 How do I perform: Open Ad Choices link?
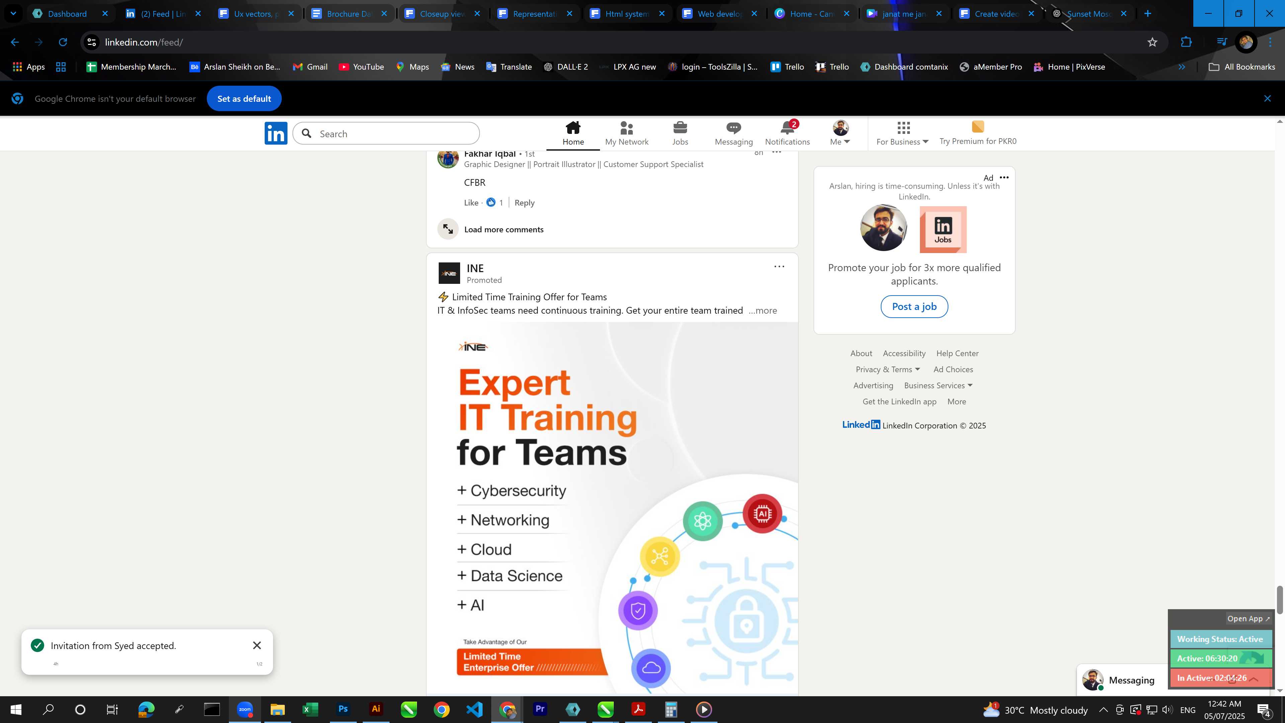coord(953,369)
